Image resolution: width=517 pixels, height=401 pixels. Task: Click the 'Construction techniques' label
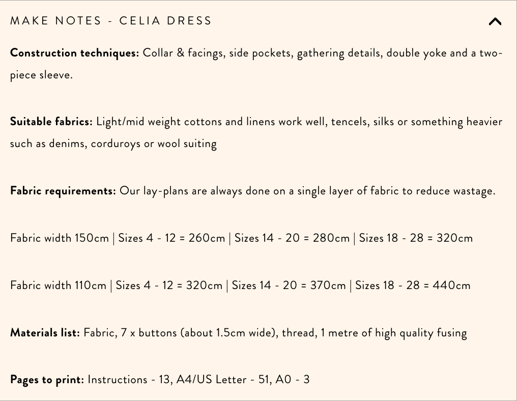click(x=73, y=52)
